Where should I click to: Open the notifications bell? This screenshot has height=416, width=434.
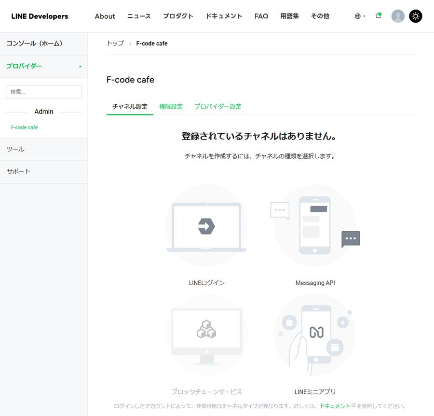pos(379,16)
